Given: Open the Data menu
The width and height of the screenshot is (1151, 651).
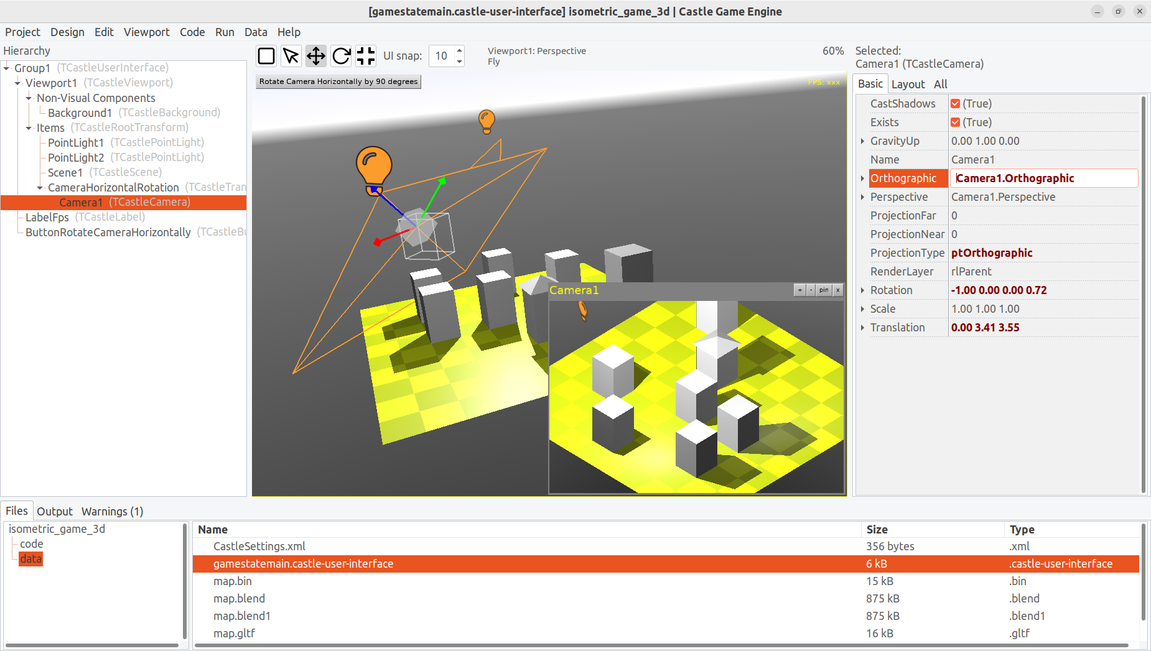Looking at the screenshot, I should click(256, 32).
